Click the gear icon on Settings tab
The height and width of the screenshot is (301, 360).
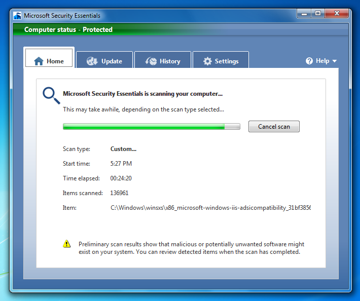(207, 61)
